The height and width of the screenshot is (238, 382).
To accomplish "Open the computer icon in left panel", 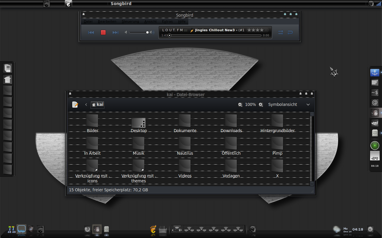I will click(8, 68).
